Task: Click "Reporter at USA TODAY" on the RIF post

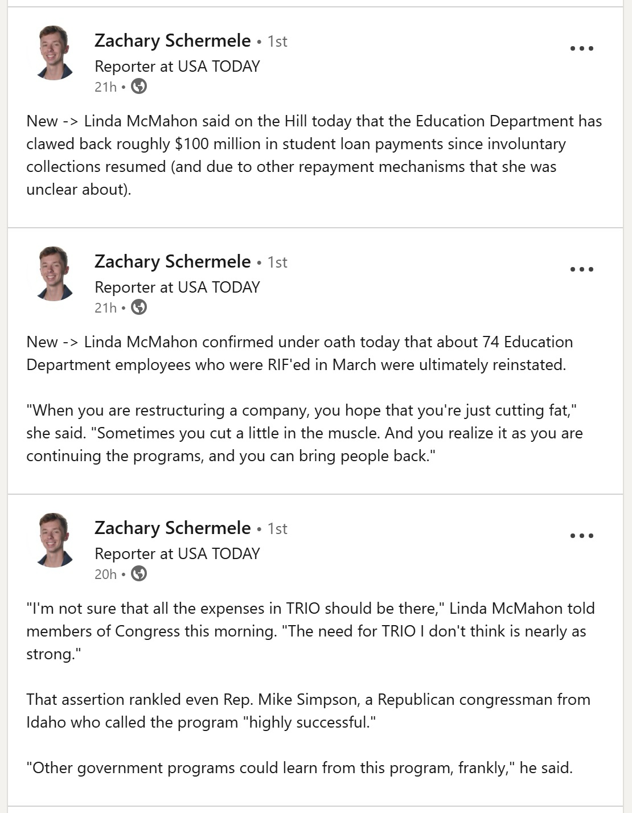Action: point(177,288)
